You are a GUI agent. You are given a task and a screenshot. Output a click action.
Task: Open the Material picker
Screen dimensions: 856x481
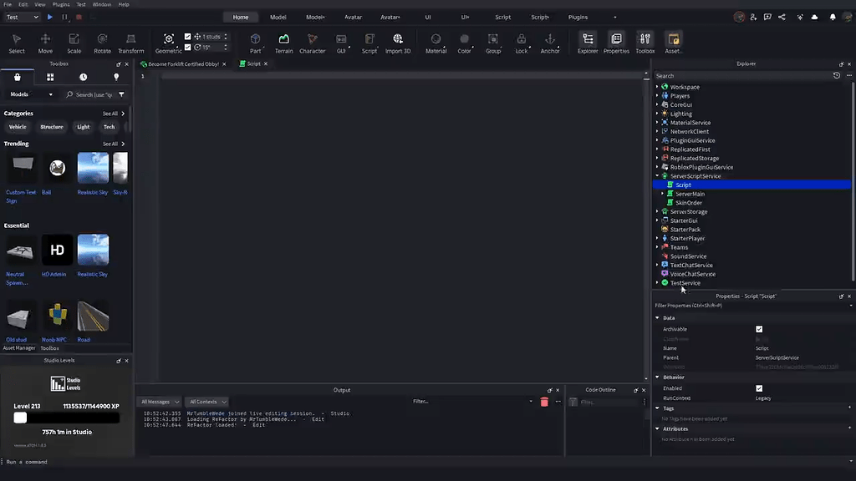(x=436, y=43)
